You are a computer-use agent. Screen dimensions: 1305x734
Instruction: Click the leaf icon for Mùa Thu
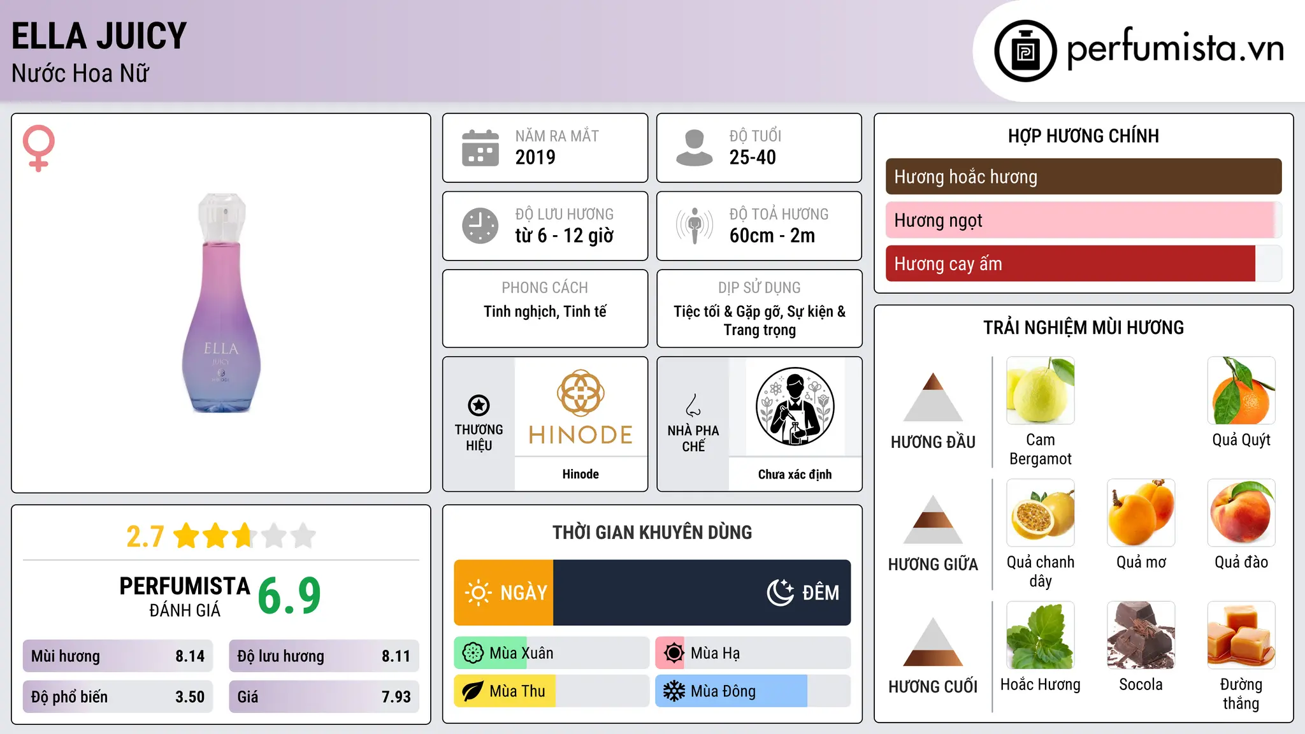coord(473,691)
